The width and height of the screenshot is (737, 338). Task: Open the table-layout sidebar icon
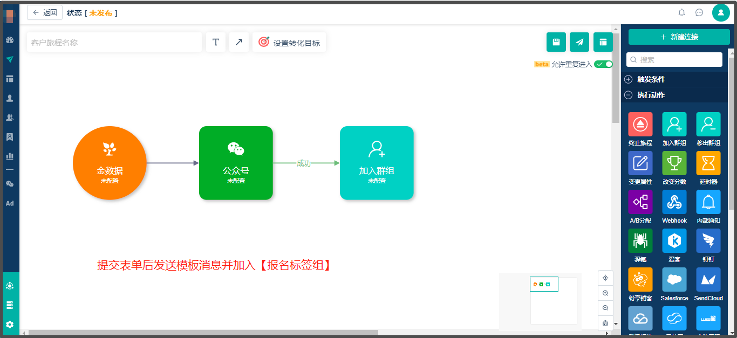pos(10,79)
